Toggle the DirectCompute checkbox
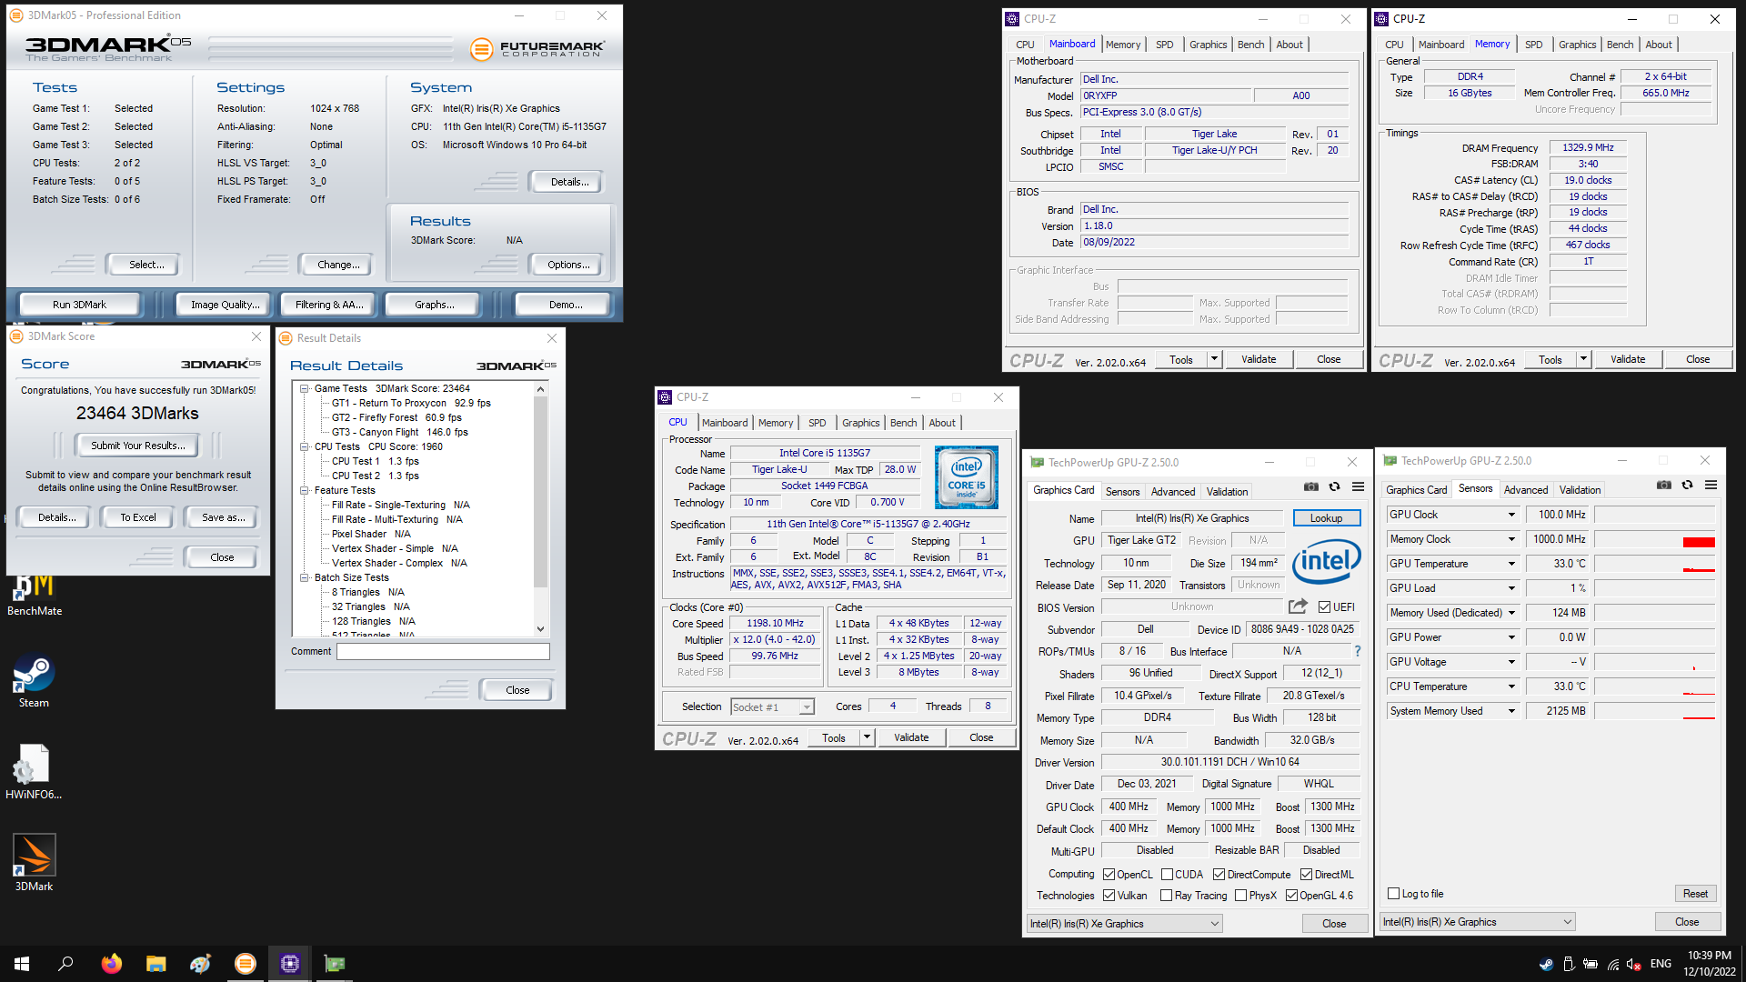Viewport: 1746px width, 982px height. (1219, 875)
